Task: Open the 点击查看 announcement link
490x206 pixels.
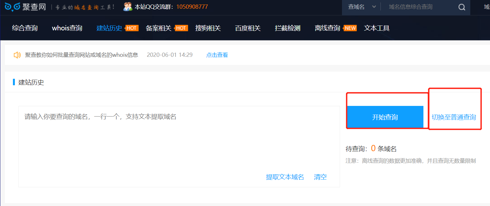Action: click(x=217, y=55)
